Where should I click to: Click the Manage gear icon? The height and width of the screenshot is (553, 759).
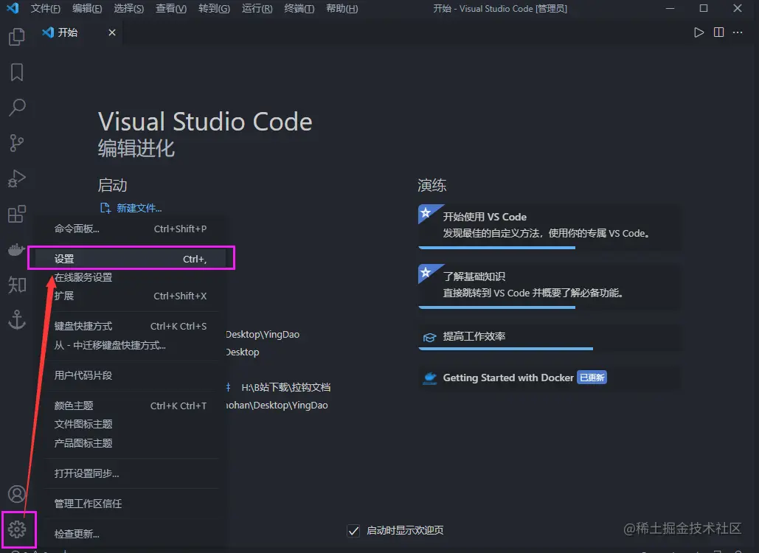[17, 529]
